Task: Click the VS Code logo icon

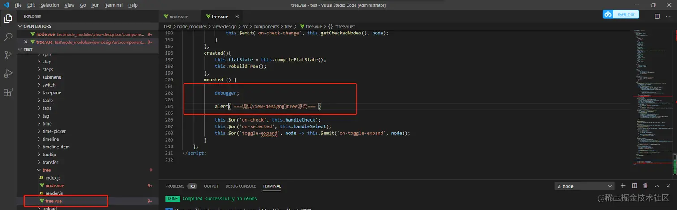Action: (6, 5)
